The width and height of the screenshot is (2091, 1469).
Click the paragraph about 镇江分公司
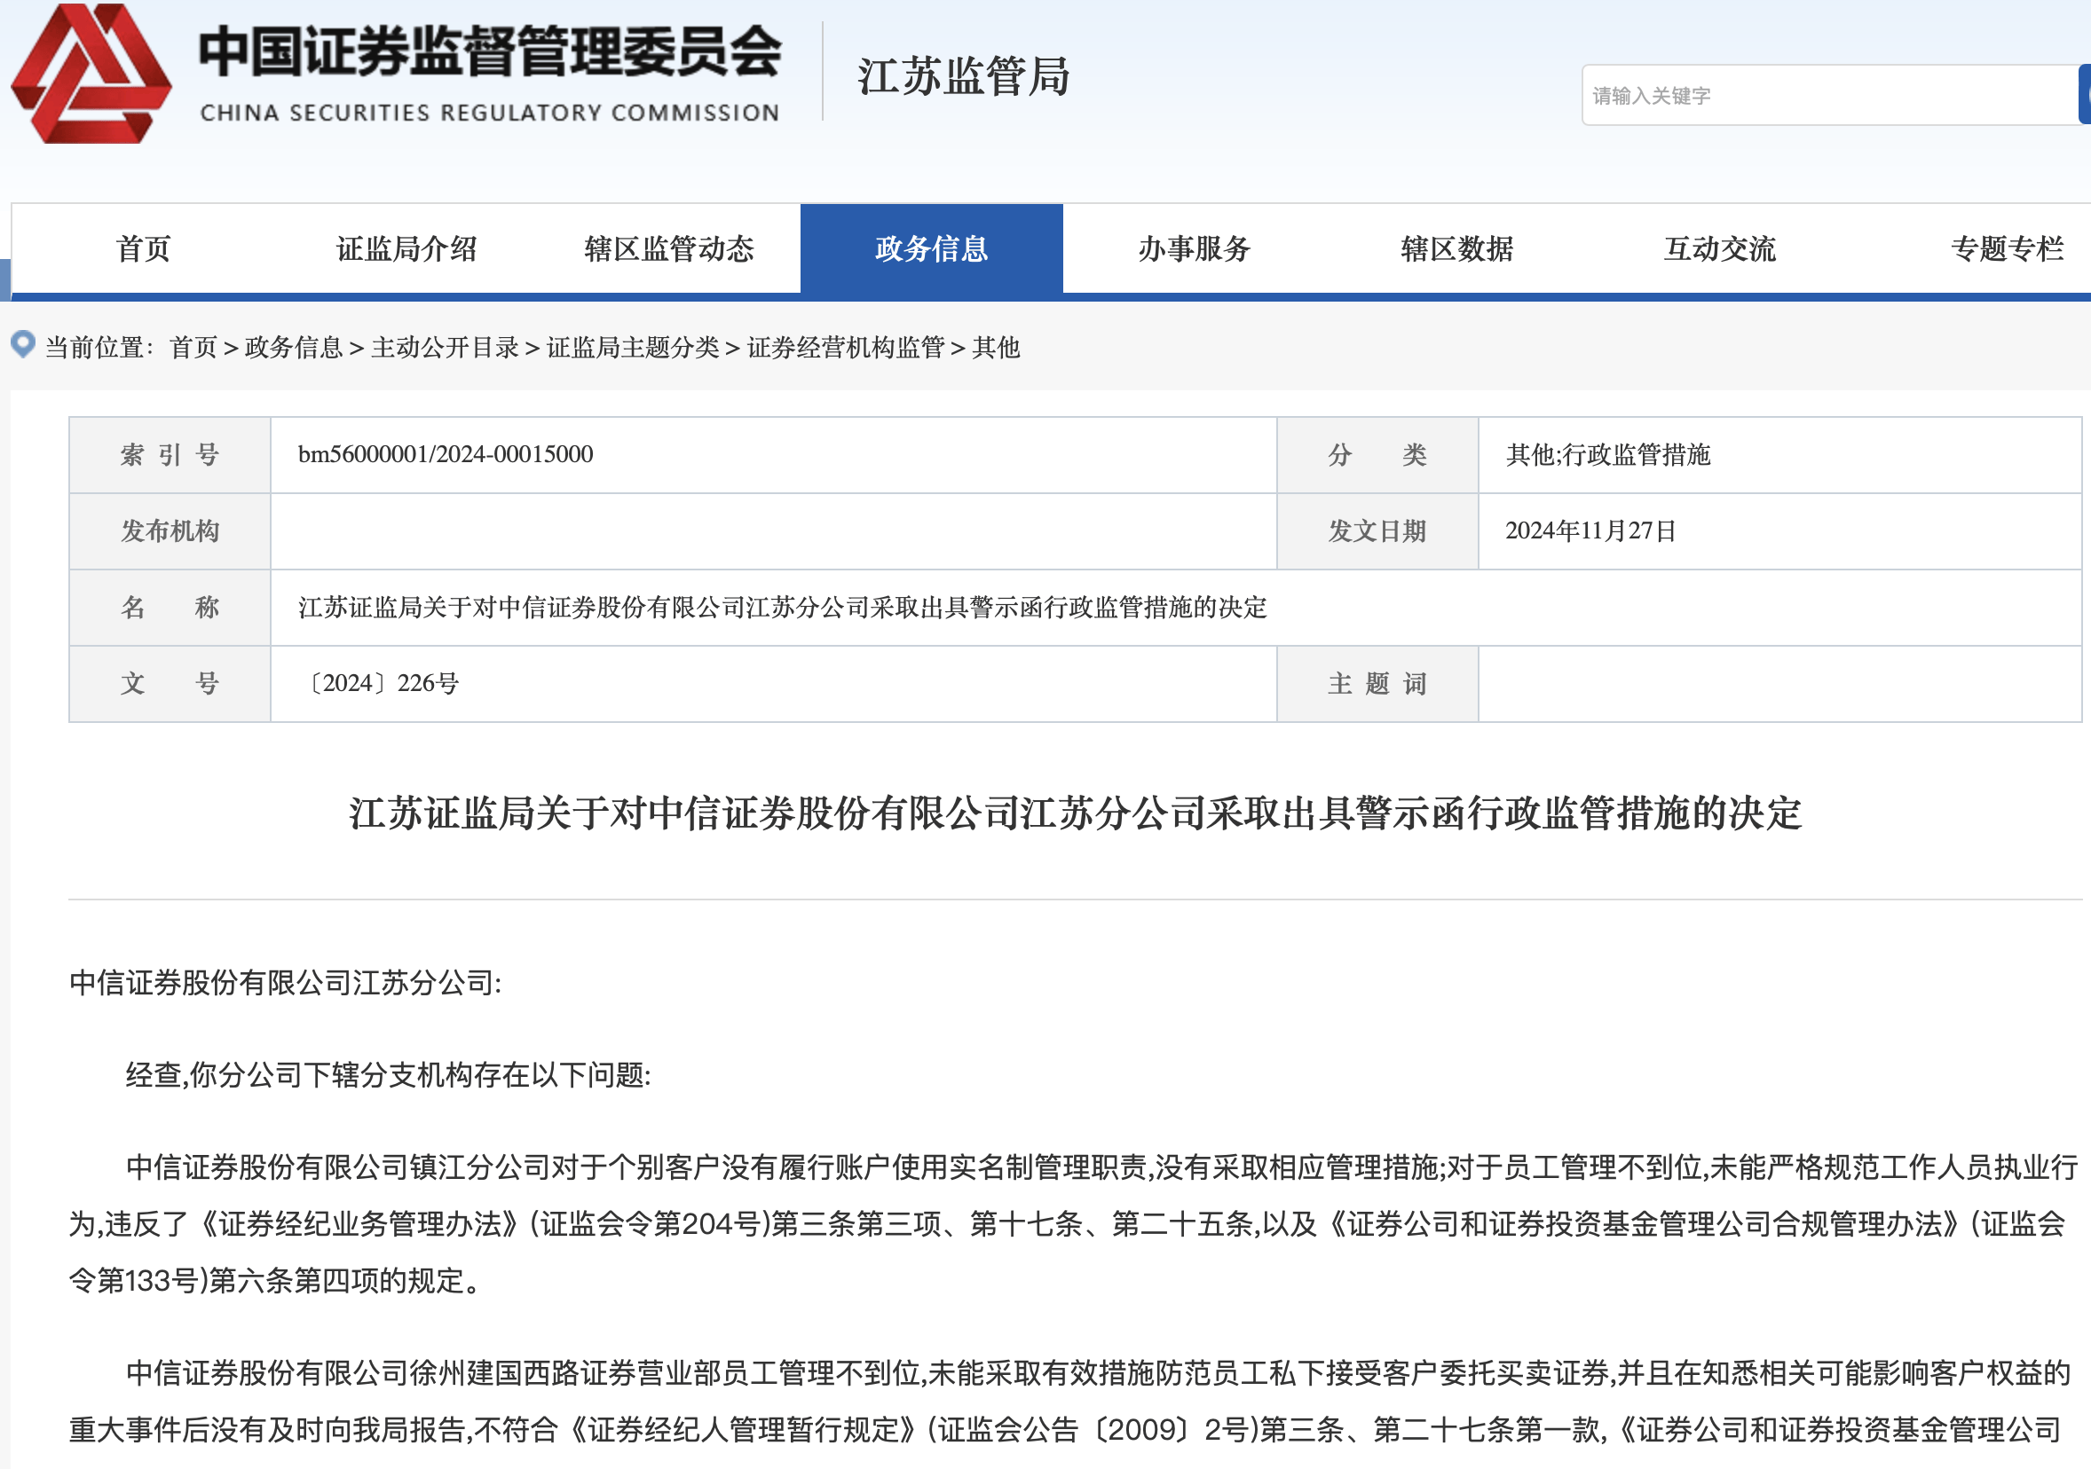coord(1075,1224)
